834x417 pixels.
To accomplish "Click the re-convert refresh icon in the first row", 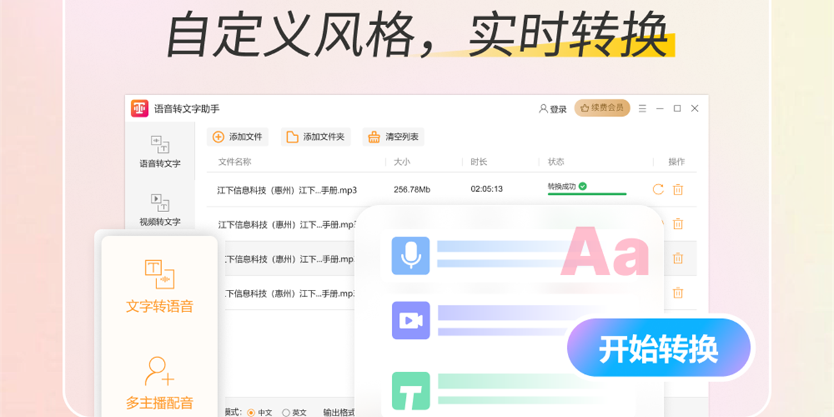I will [658, 189].
